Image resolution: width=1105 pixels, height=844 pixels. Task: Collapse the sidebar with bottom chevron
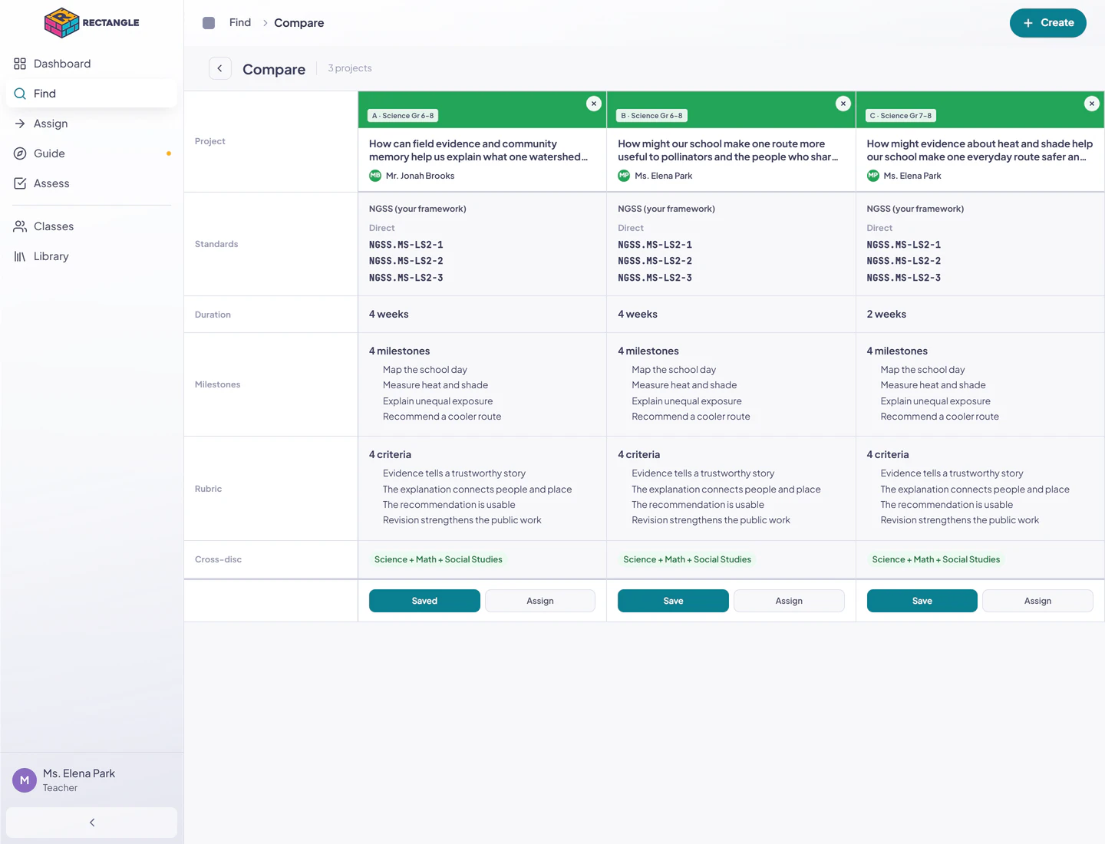(91, 823)
